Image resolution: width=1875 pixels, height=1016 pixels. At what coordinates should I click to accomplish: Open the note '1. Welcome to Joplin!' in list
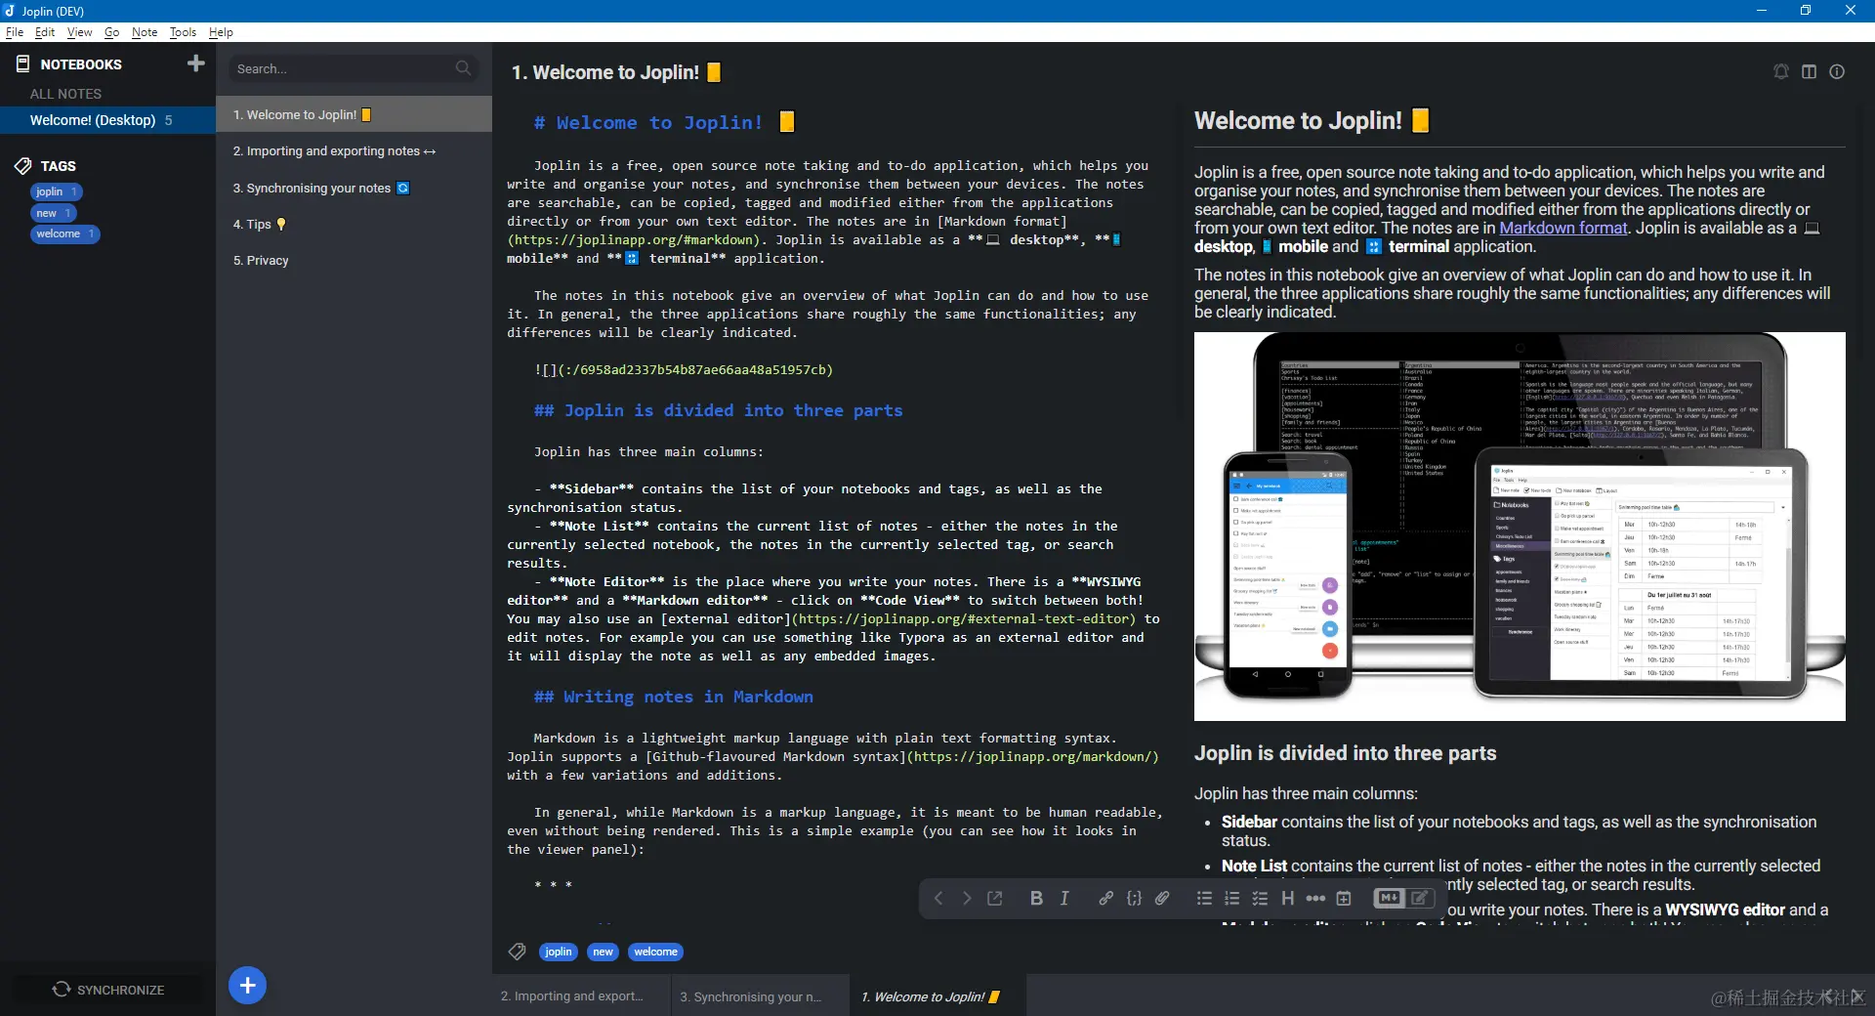(x=354, y=114)
